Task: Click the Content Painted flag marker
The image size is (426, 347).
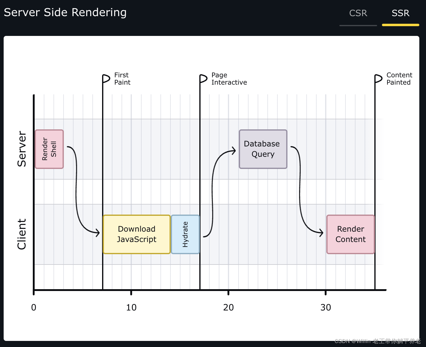Action: pyautogui.click(x=378, y=79)
